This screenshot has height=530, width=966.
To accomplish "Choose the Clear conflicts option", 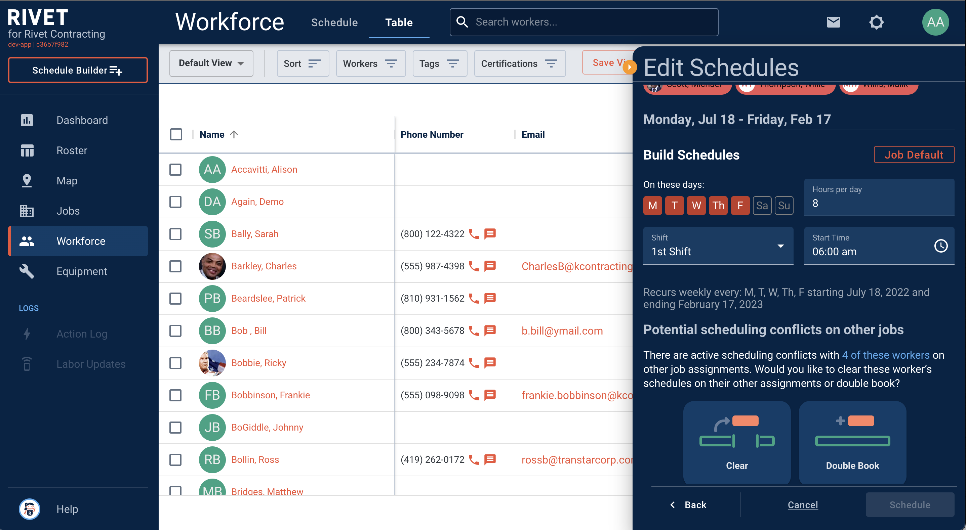I will [x=737, y=442].
